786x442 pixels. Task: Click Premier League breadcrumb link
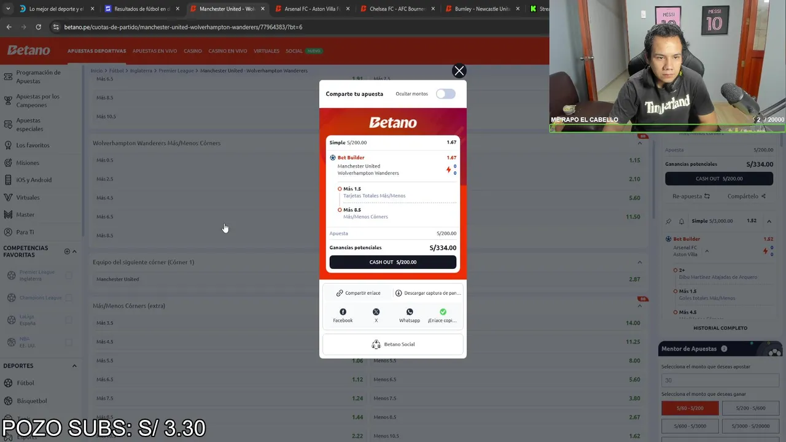pos(176,71)
